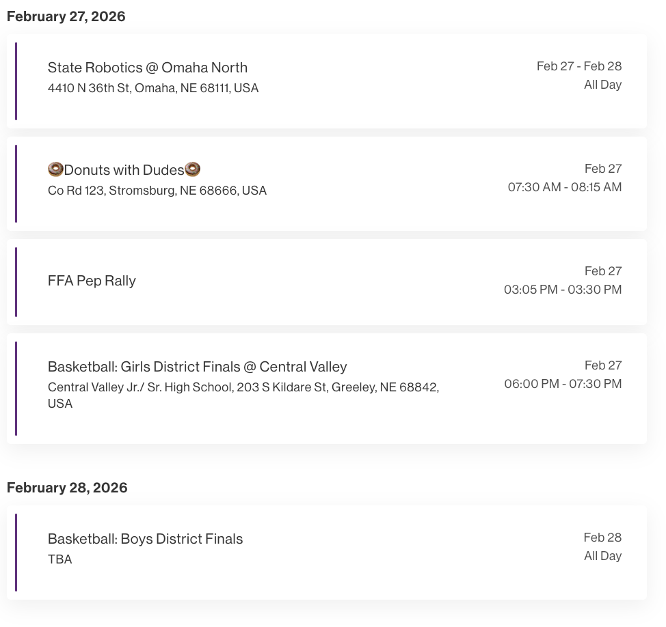Select the Omaha North street address

153,88
